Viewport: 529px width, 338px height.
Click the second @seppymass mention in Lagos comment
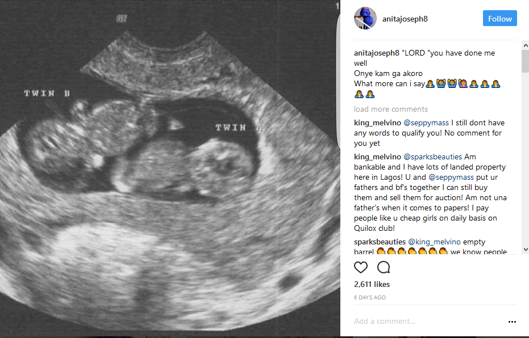point(451,178)
